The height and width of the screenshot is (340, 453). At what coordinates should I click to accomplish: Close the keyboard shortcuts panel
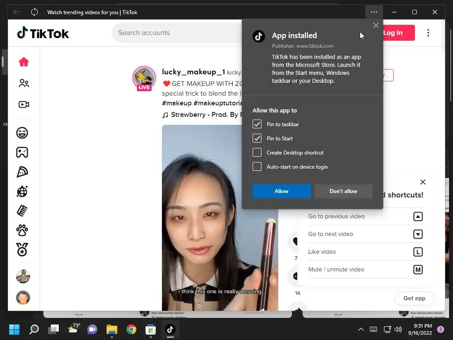coord(422,182)
